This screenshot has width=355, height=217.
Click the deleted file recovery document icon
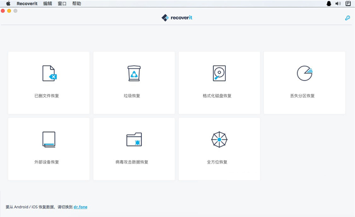[50, 73]
